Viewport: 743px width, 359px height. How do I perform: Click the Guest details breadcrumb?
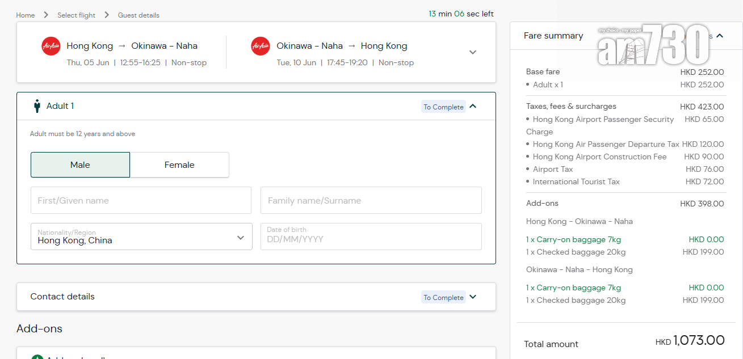pyautogui.click(x=138, y=15)
